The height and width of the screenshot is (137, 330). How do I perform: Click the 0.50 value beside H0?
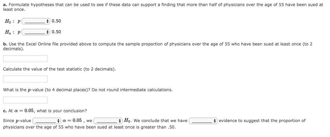[x=56, y=21]
